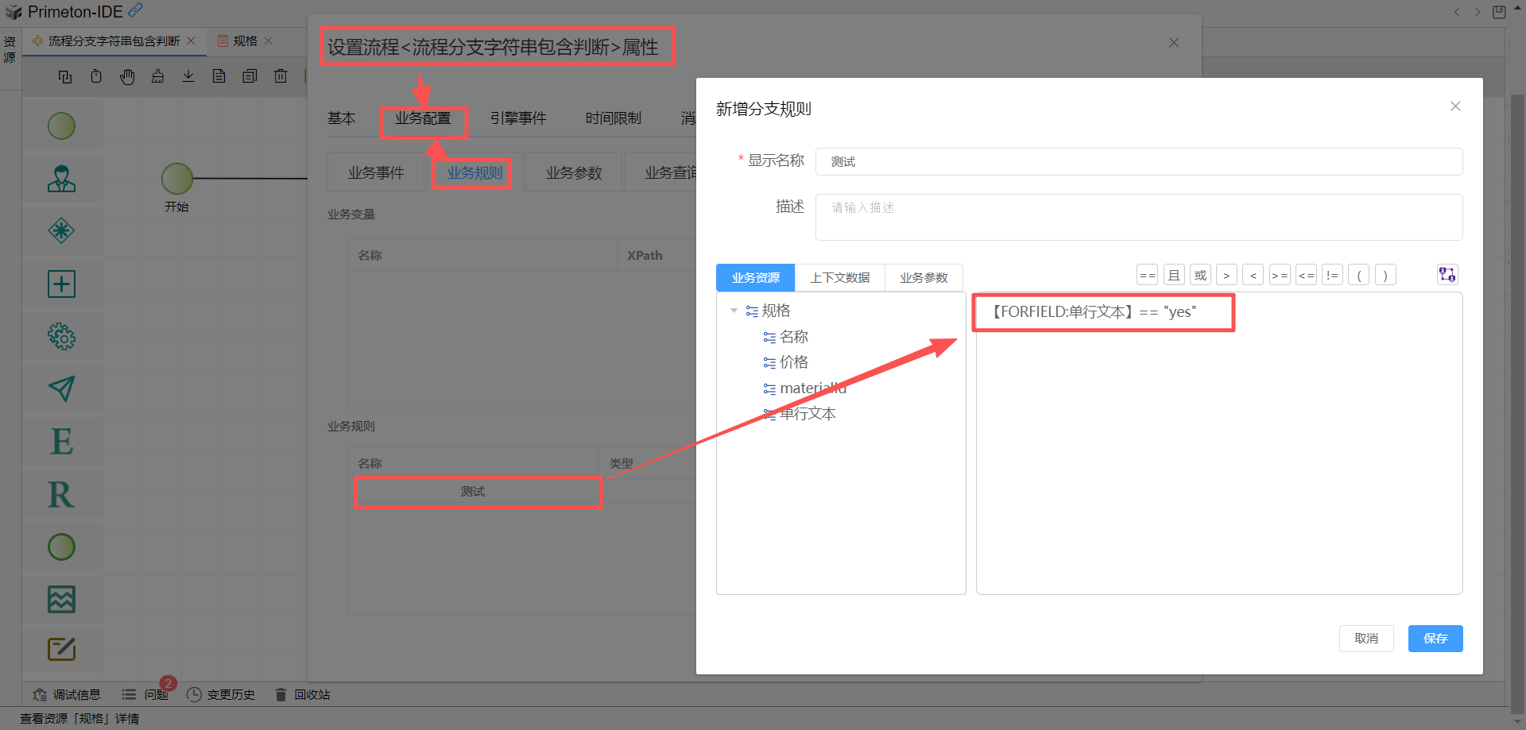Select the letter E node icon

[61, 442]
